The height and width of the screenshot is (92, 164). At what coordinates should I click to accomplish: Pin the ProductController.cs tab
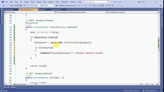pyautogui.click(x=35, y=10)
